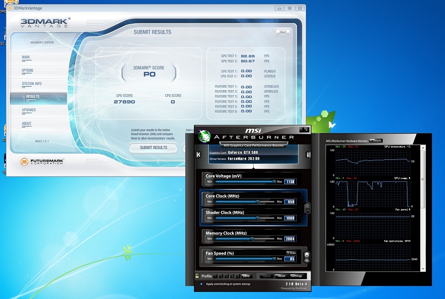The height and width of the screenshot is (299, 445).
Task: Open the ABOUT section in 3DMark Vantage
Action: pos(27,124)
